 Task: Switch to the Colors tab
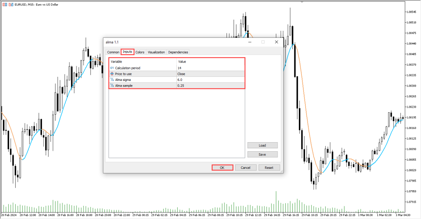coord(140,52)
